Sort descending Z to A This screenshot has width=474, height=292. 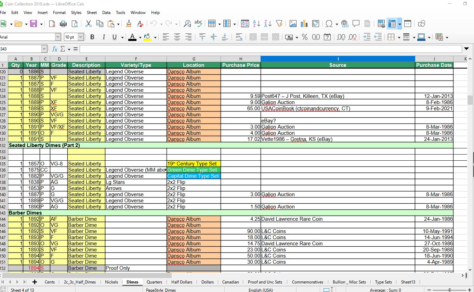(x=268, y=24)
